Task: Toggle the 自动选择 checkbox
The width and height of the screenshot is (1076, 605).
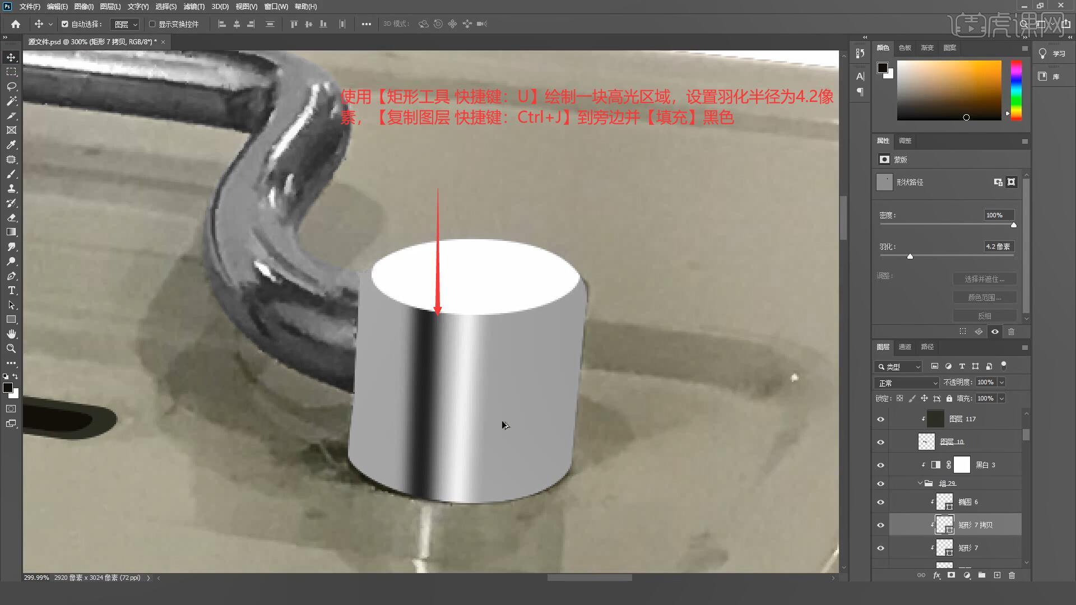Action: (x=65, y=24)
